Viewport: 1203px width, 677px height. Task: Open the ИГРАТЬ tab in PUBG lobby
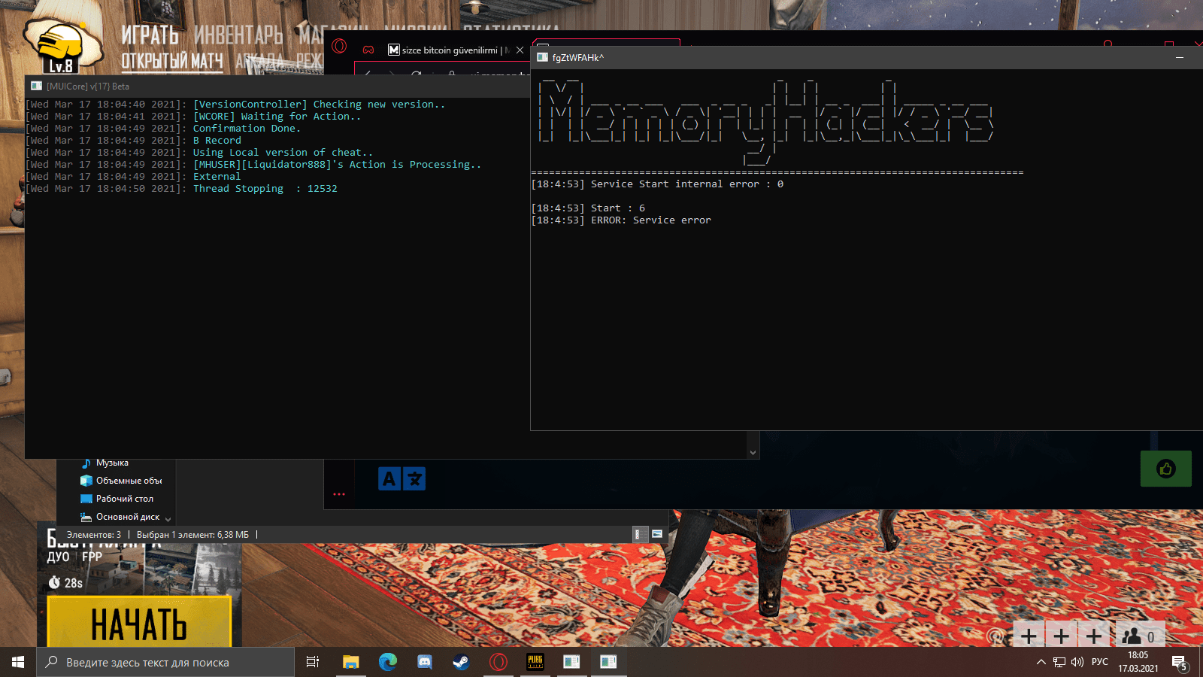pos(150,35)
